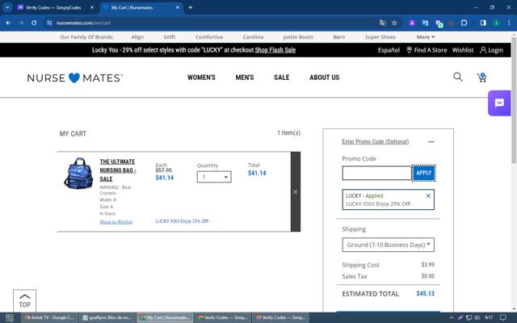Open the profile avatar icon
Screen dimensions: 517x323
(x=496, y=23)
